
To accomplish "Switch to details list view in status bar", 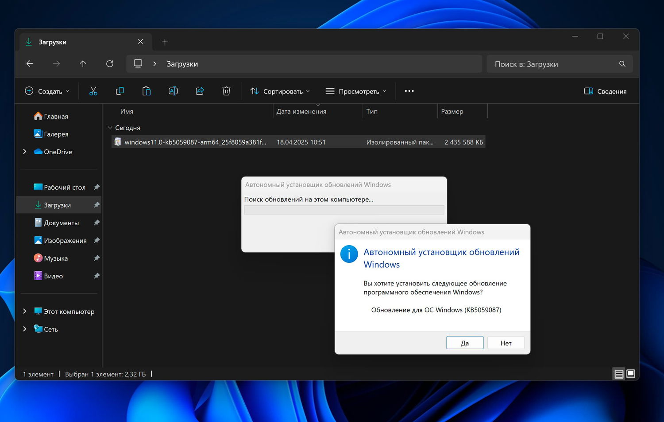I will pos(619,374).
